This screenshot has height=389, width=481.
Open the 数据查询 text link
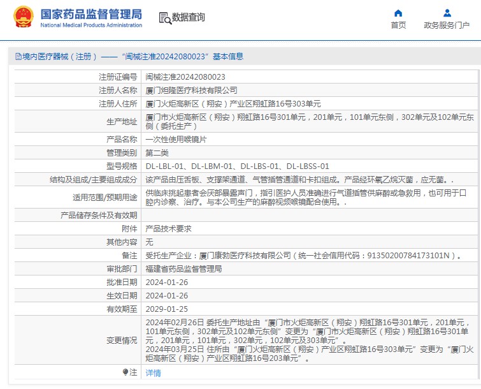coord(189,17)
